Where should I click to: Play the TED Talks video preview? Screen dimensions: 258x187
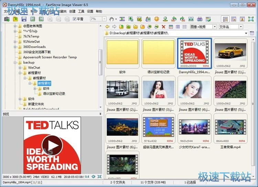(x=52, y=145)
